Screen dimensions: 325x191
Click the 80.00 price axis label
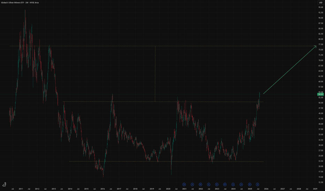321,39
